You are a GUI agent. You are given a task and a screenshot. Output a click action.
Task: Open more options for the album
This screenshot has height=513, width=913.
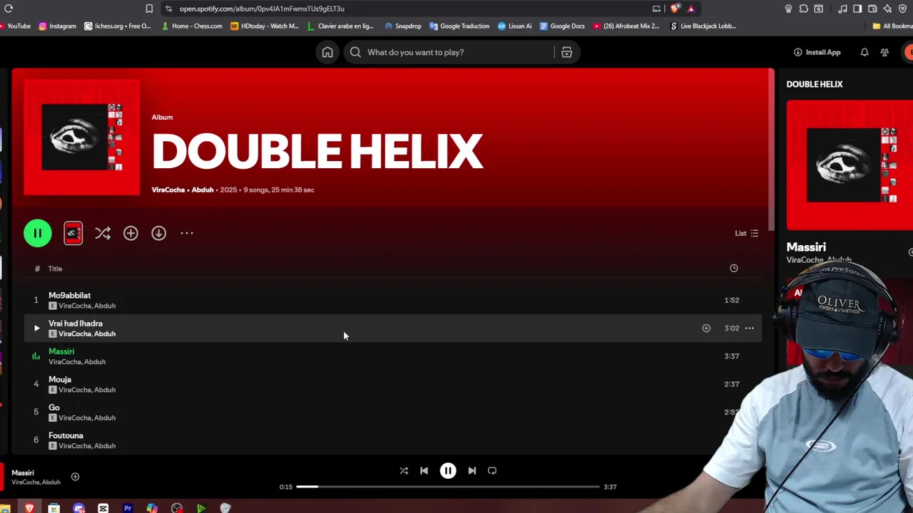187,233
